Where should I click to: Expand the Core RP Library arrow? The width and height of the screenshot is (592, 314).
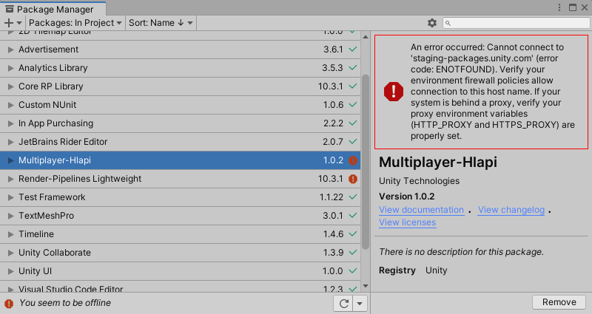tap(11, 86)
